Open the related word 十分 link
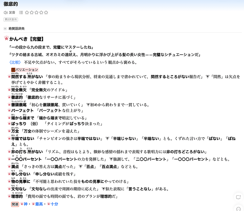The height and width of the screenshot is (211, 244). (x=54, y=204)
